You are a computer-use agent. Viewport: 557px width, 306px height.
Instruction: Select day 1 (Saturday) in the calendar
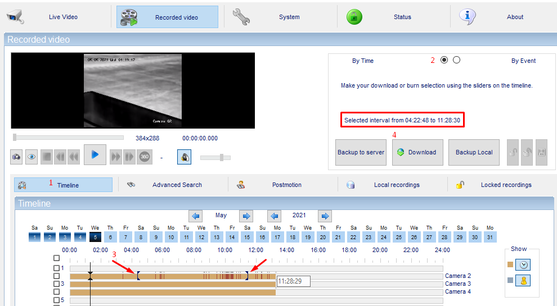[x=34, y=237]
